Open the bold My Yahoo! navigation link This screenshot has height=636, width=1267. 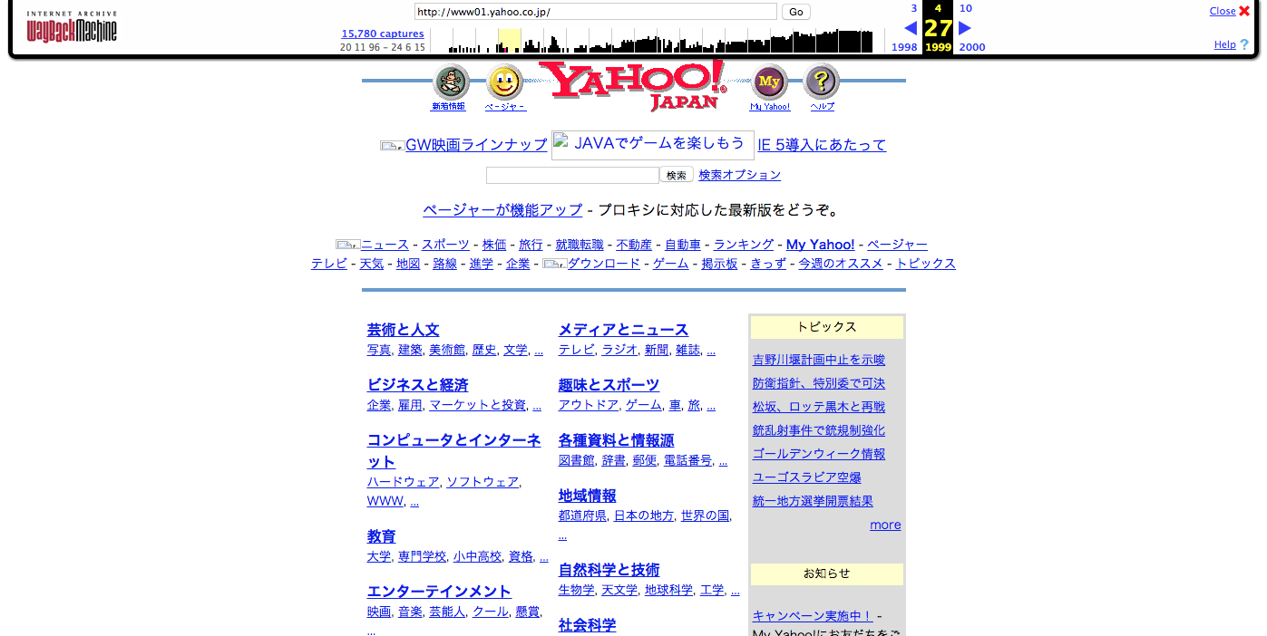(x=820, y=245)
